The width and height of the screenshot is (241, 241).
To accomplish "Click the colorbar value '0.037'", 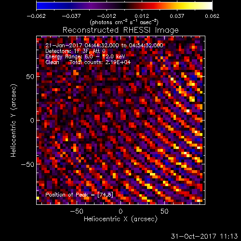I will tap(177, 16).
